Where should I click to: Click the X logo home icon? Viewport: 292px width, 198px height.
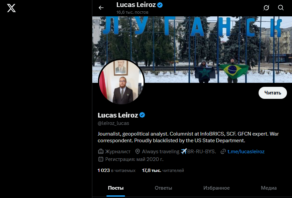(11, 8)
